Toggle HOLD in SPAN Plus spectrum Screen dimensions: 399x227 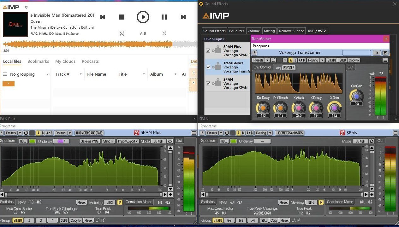tap(23, 141)
